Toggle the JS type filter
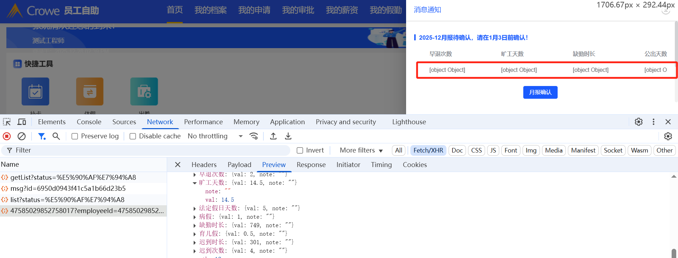Viewport: 678px width, 258px height. [x=493, y=150]
